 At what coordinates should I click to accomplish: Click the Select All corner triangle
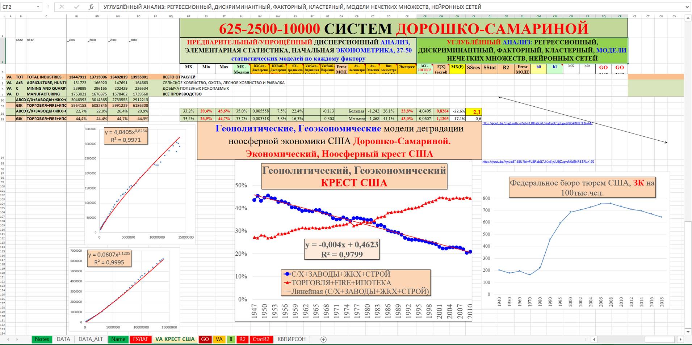(3, 16)
